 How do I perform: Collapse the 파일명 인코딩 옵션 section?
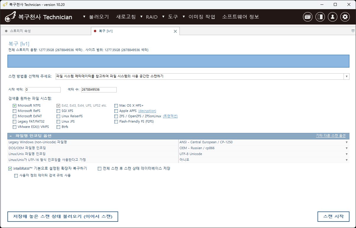click(11, 136)
